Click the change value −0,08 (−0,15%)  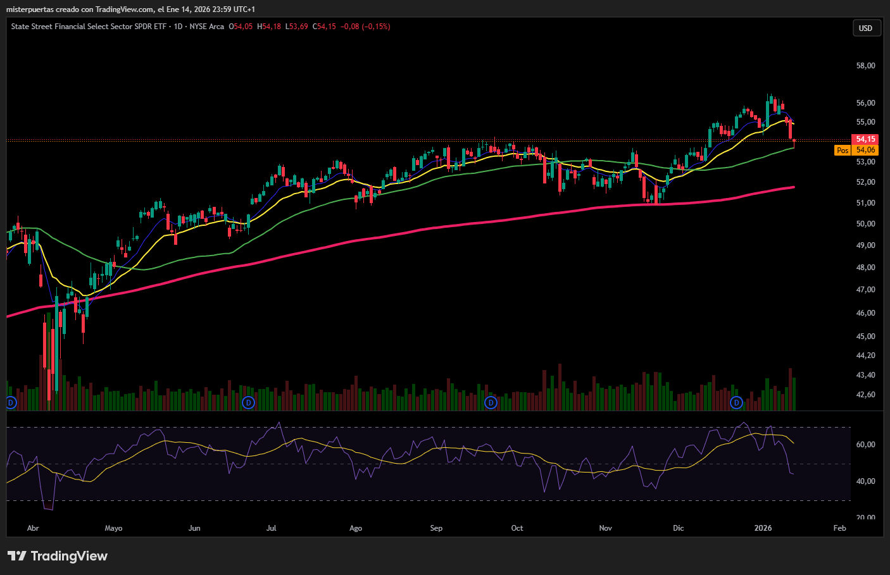(x=365, y=27)
